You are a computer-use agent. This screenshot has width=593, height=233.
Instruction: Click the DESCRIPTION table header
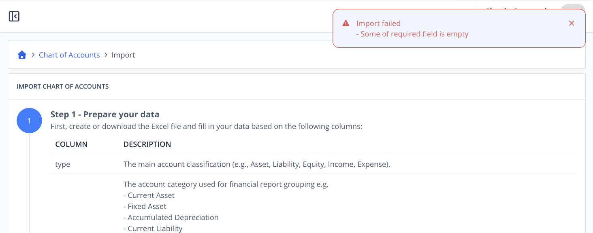(x=147, y=144)
